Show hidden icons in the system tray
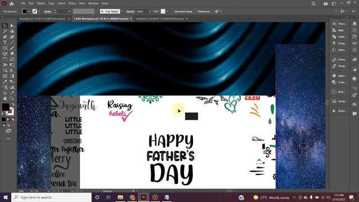Image resolution: width=359 pixels, height=202 pixels. click(x=294, y=198)
